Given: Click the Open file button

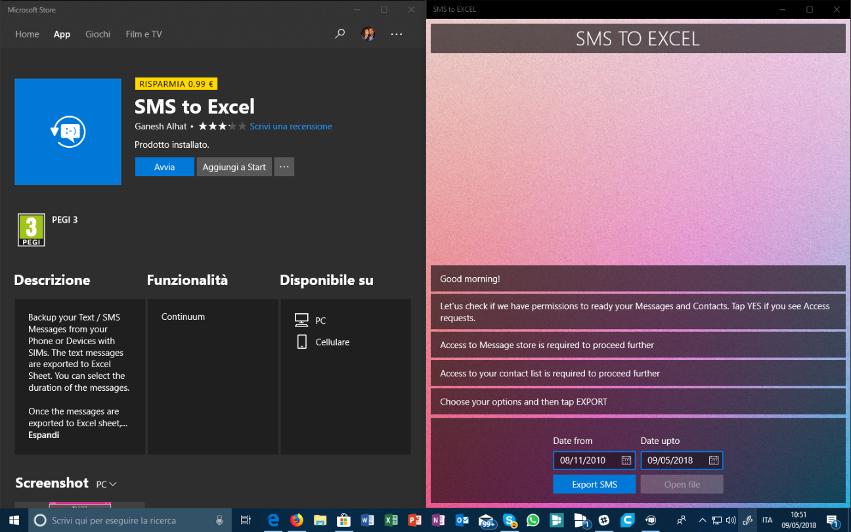Looking at the screenshot, I should pos(682,485).
